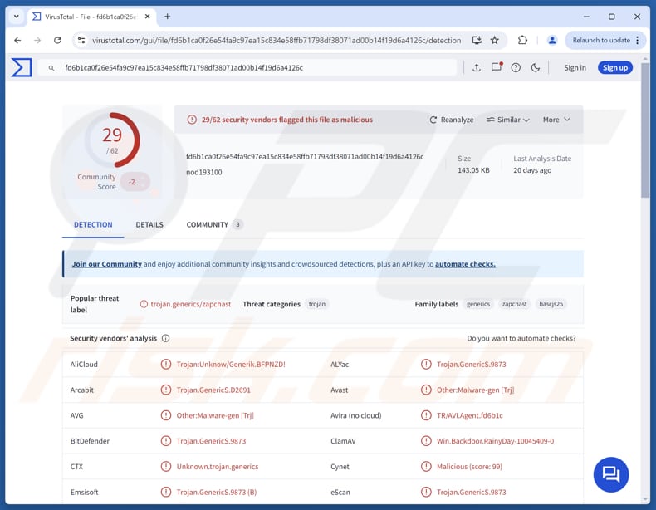Viewport: 656px width, 510px height.
Task: Bookmark this page with the star icon
Action: (495, 40)
